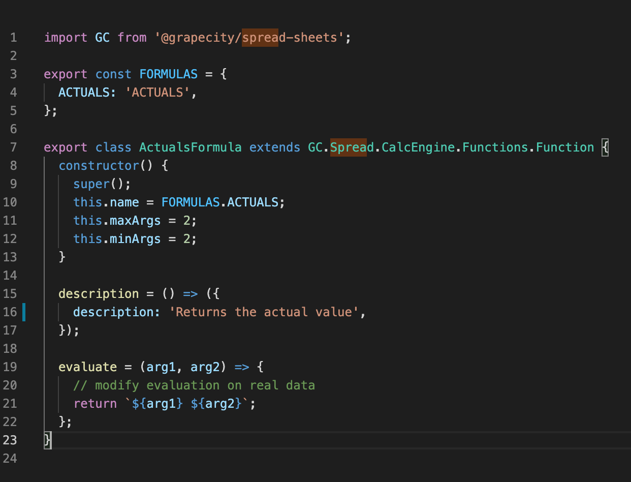Place cursor on highlighted 'spread' in import path
631x482 pixels.
click(260, 37)
